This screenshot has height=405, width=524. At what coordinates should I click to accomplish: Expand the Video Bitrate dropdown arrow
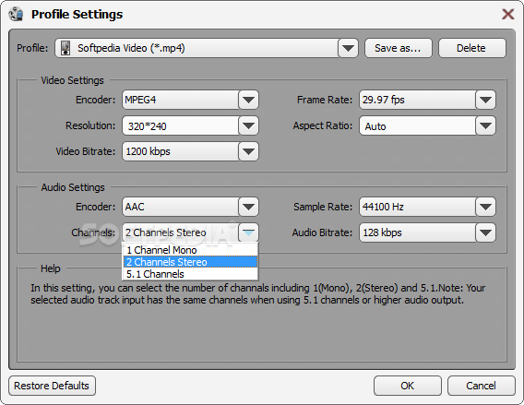[248, 151]
